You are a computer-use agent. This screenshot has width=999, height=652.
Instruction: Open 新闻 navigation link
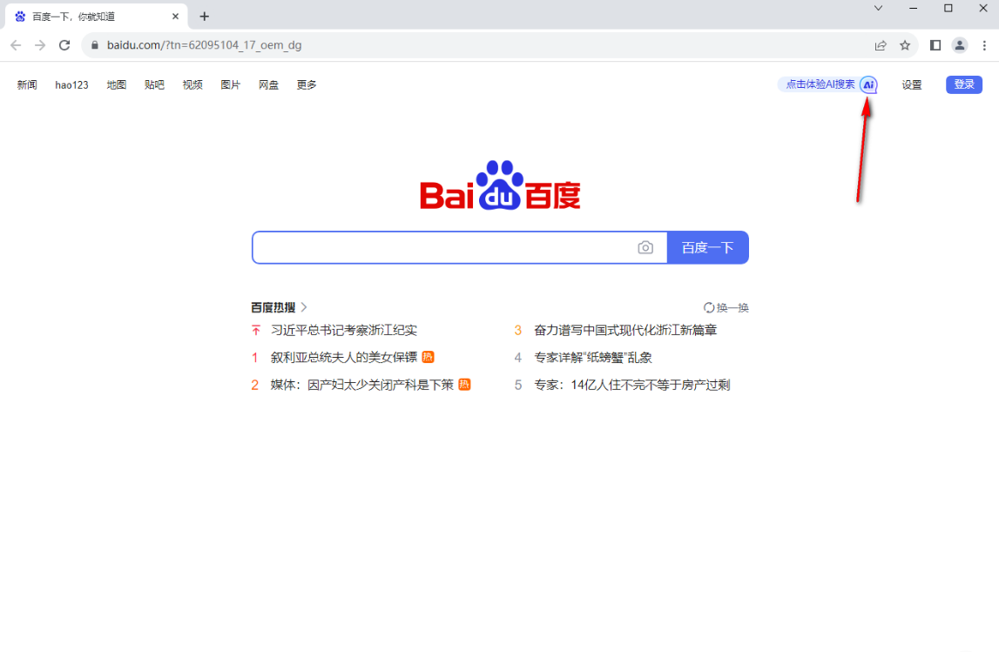pos(27,84)
